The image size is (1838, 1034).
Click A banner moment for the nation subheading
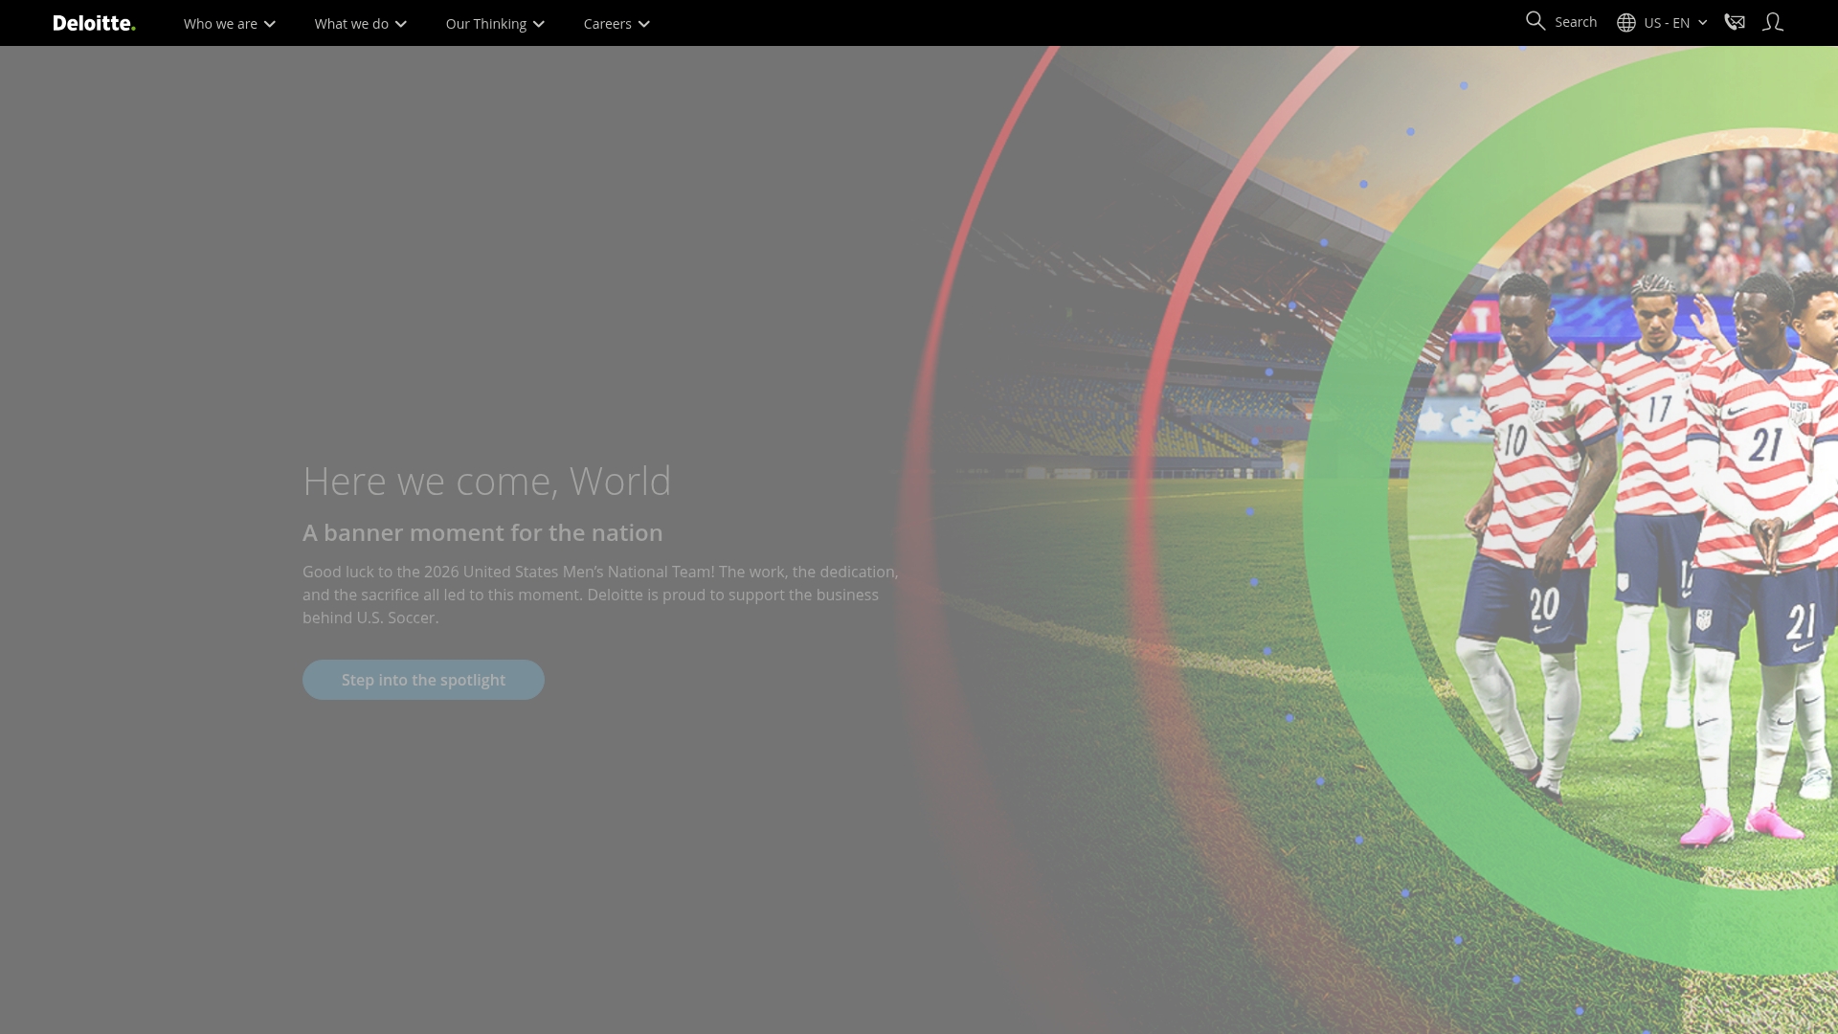482,532
